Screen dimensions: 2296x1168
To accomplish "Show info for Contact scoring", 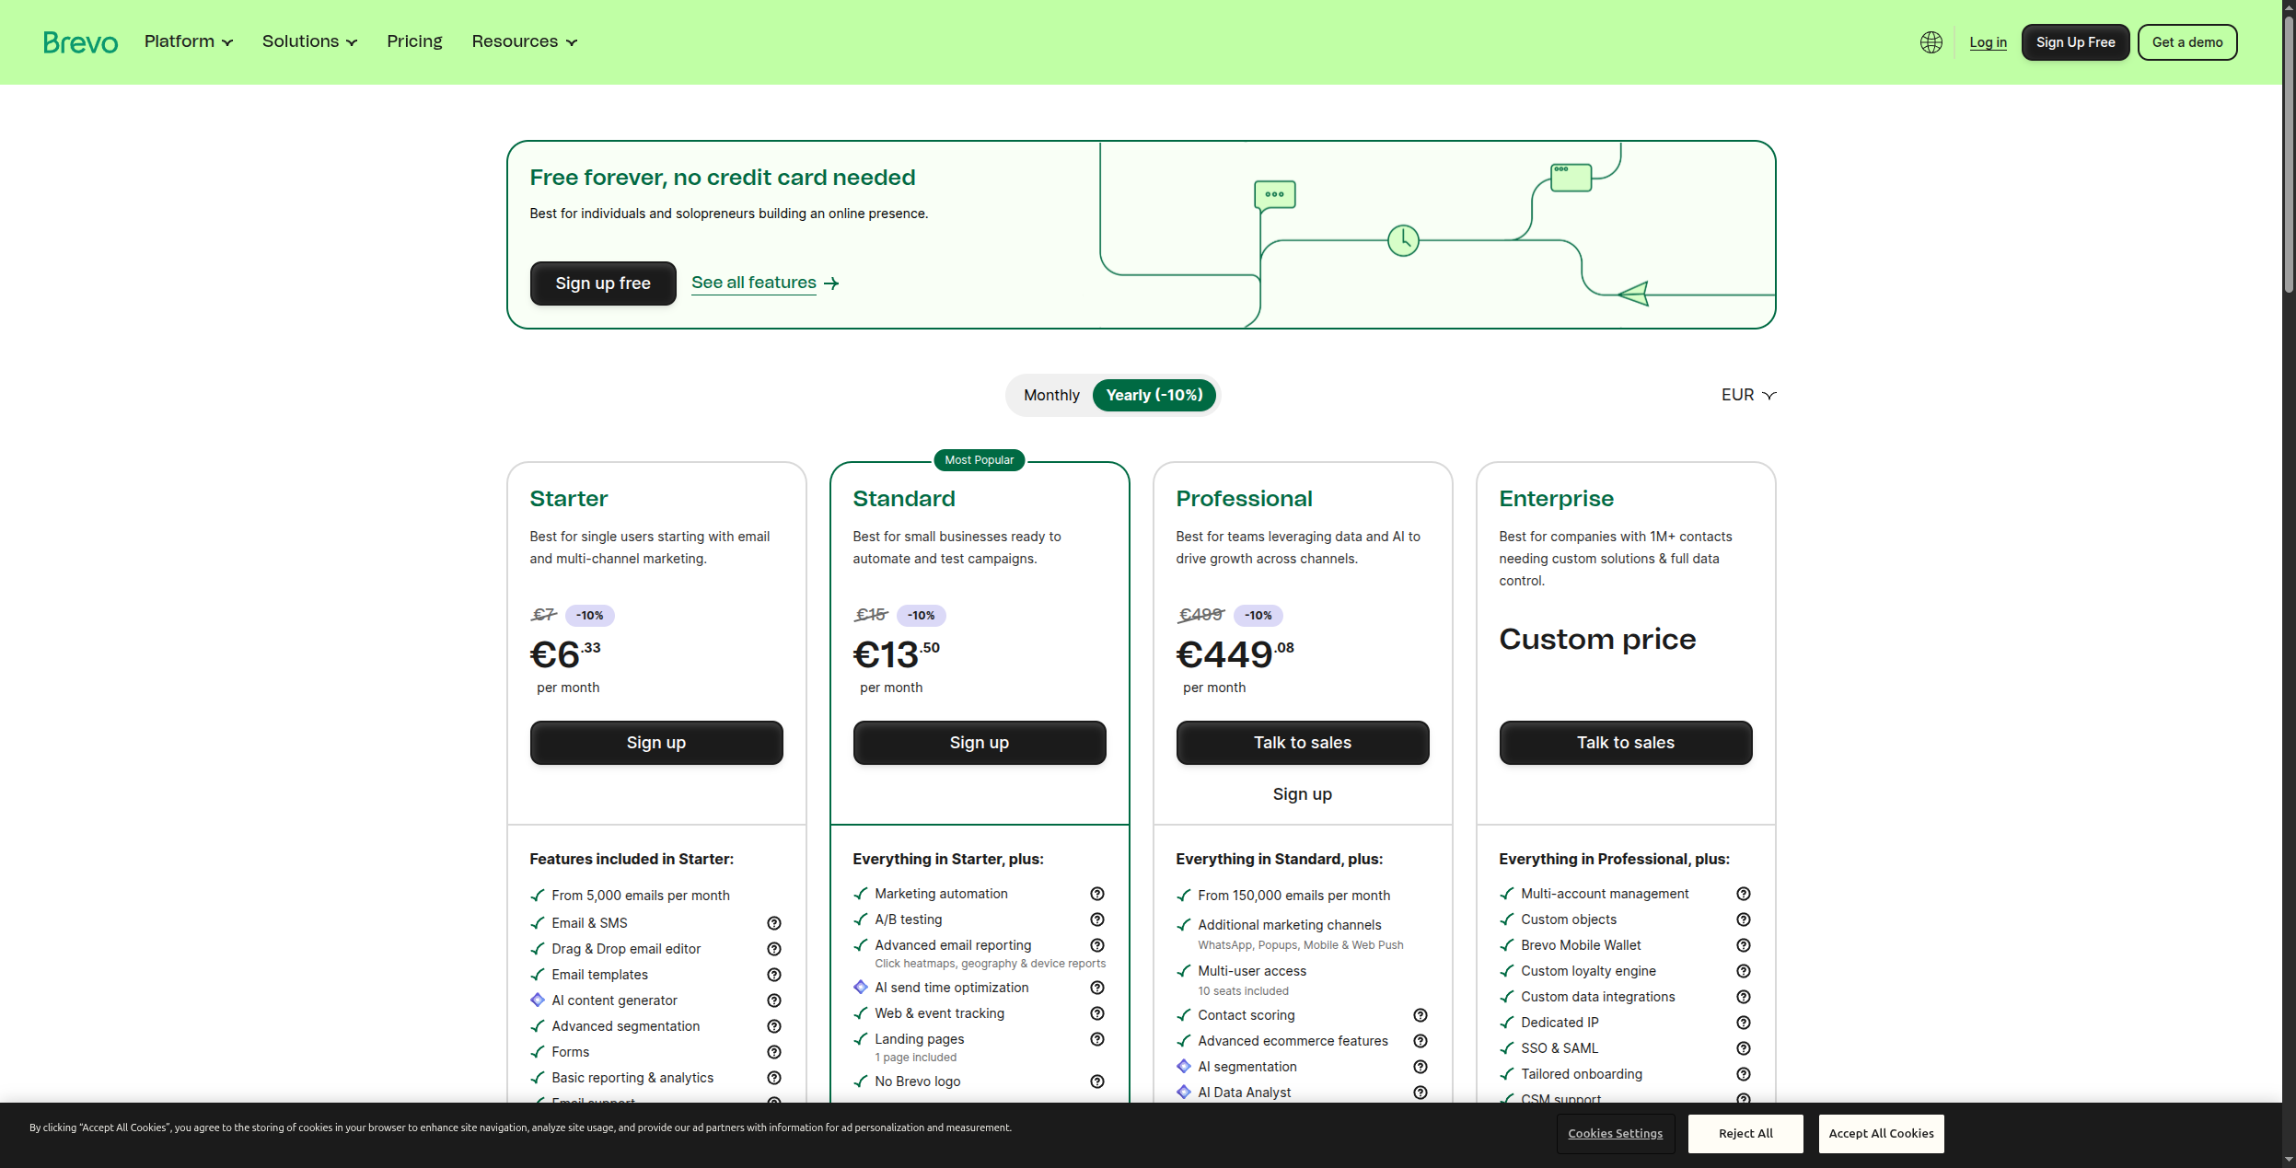I will click(x=1421, y=1015).
